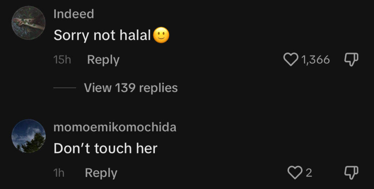The height and width of the screenshot is (189, 374).
Task: Select the "Sorry not halal" comment text
Action: 102,35
